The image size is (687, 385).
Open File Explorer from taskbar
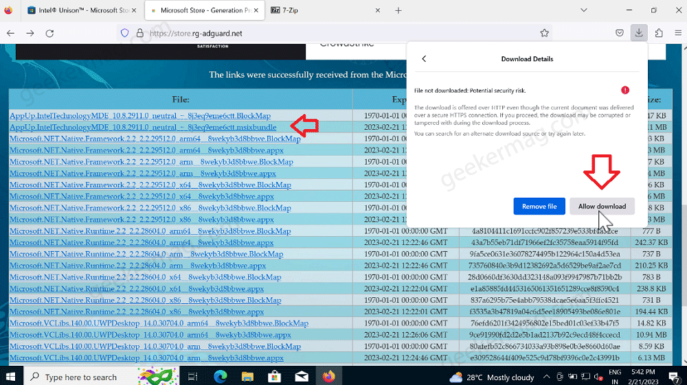click(247, 377)
